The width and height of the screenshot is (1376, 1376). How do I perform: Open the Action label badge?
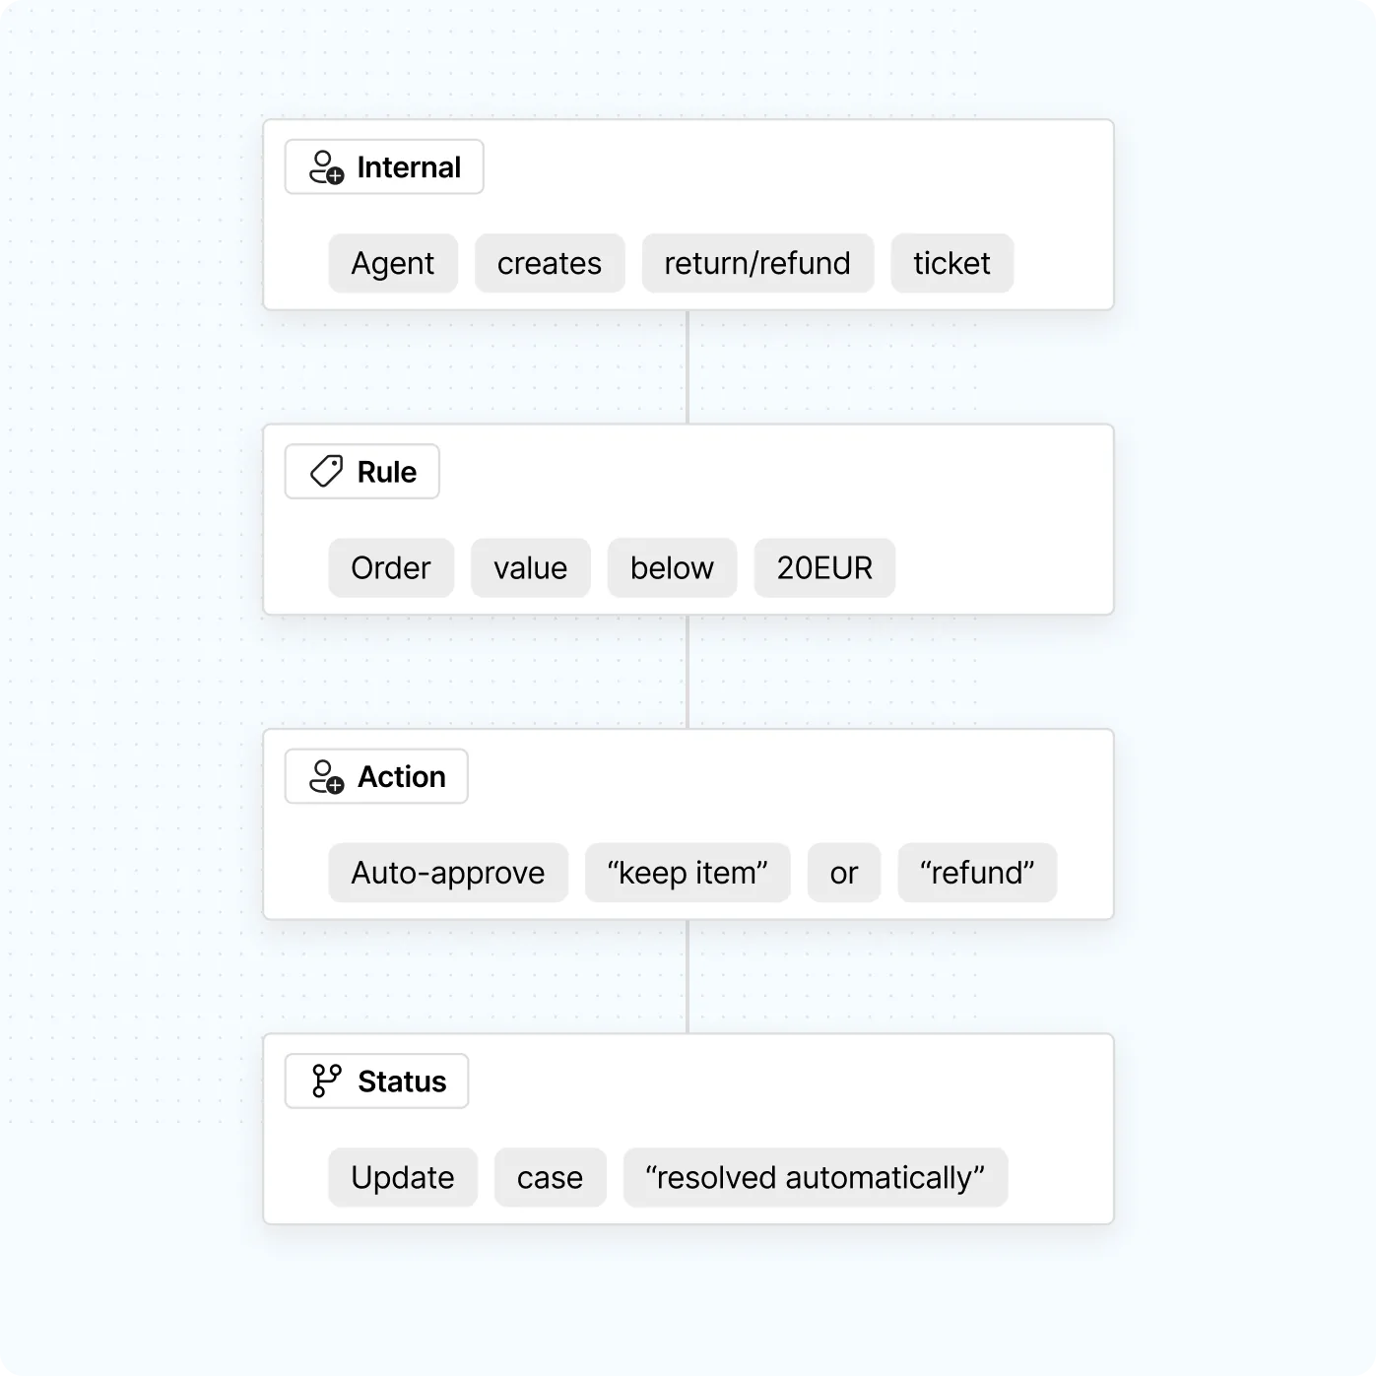click(376, 776)
